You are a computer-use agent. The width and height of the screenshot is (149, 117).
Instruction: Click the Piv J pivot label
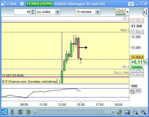click(126, 67)
